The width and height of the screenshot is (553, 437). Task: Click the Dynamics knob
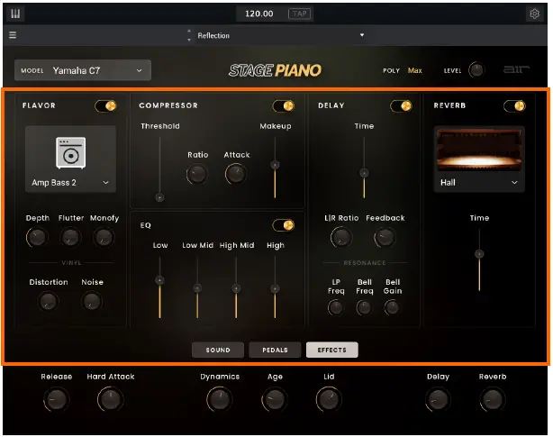[220, 400]
